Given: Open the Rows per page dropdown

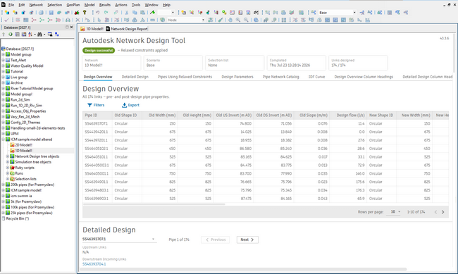Looking at the screenshot, I should pos(395,212).
